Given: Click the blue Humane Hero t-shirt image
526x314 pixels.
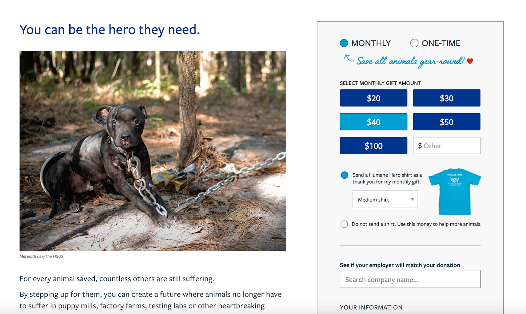Looking at the screenshot, I should tap(455, 192).
